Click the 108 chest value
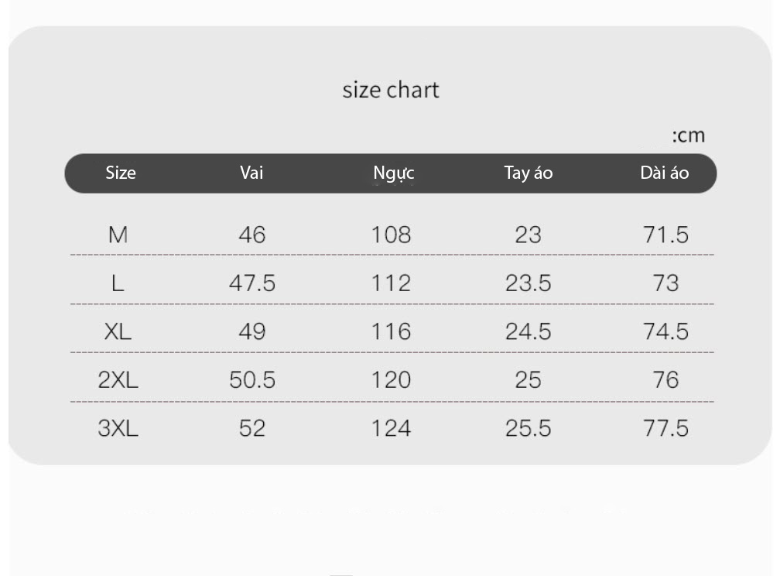 tap(392, 235)
